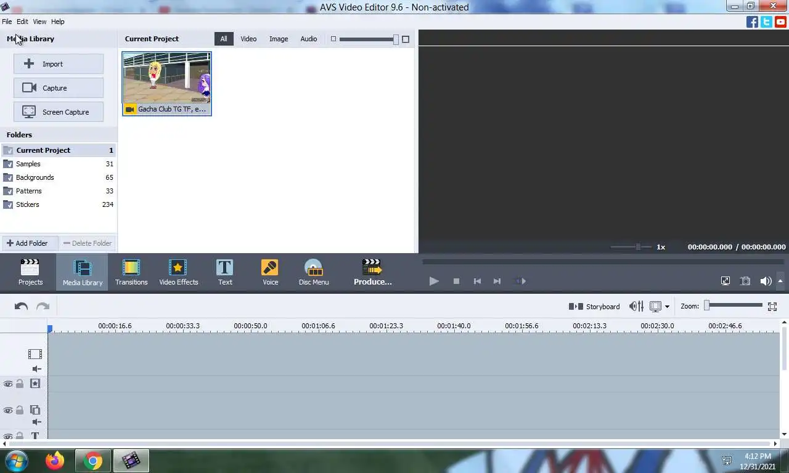Select the main video track icon
Viewport: 789px width, 473px height.
click(x=35, y=354)
